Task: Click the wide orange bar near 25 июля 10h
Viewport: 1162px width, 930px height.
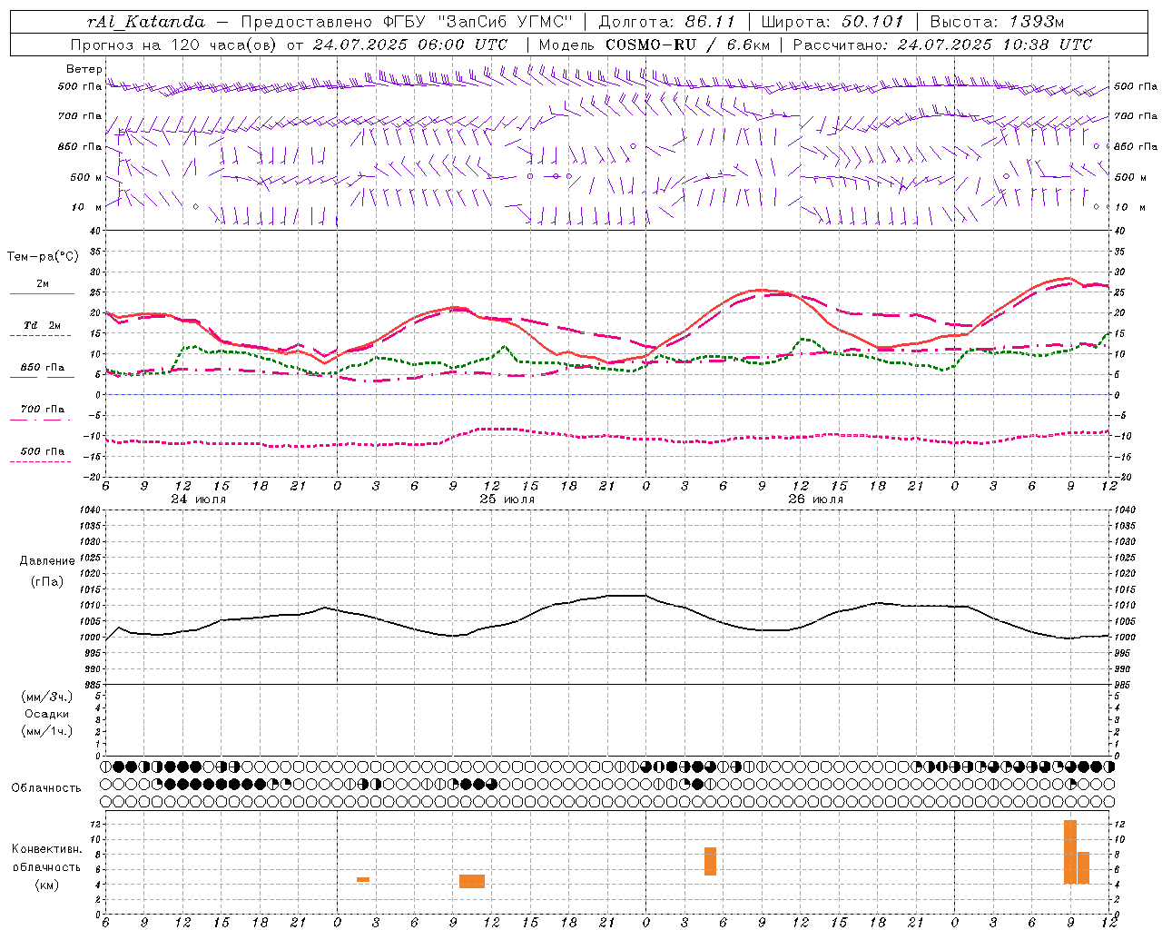Action: [x=472, y=881]
